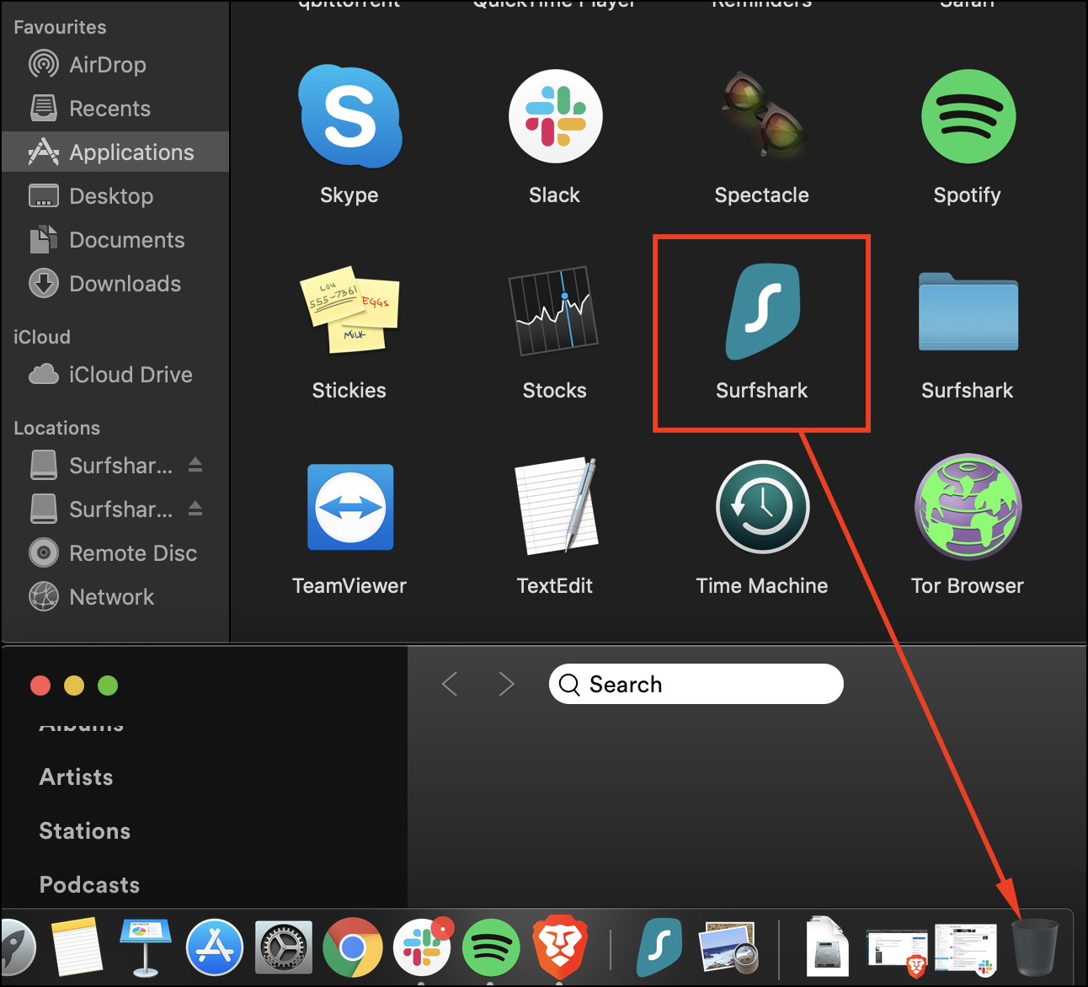Click the Search field in Music window
Image resolution: width=1088 pixels, height=987 pixels.
(x=696, y=684)
